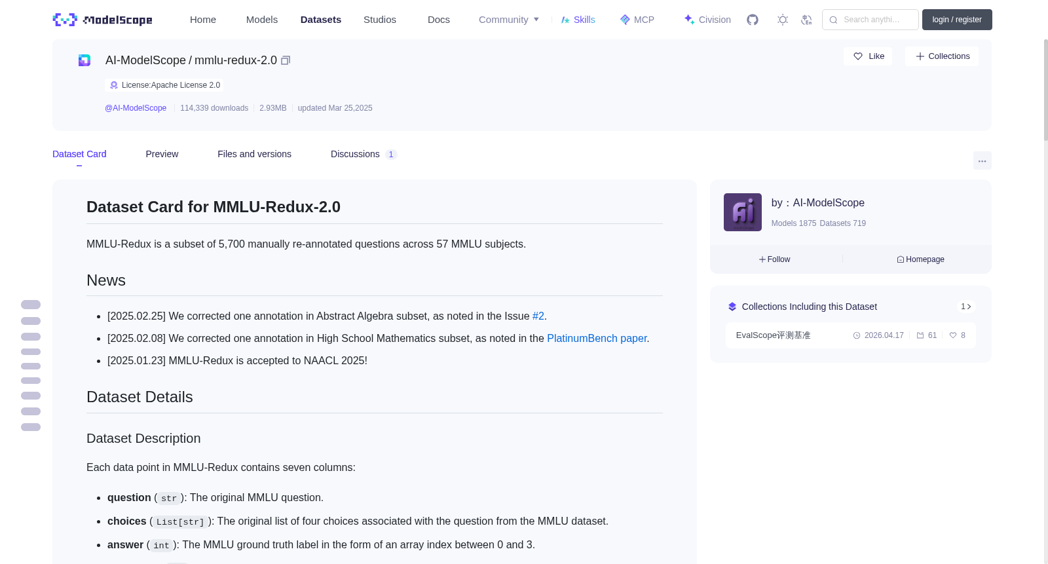Click the stacked-layers Collections icon
Screen dimensions: 1048x564
pos(732,307)
